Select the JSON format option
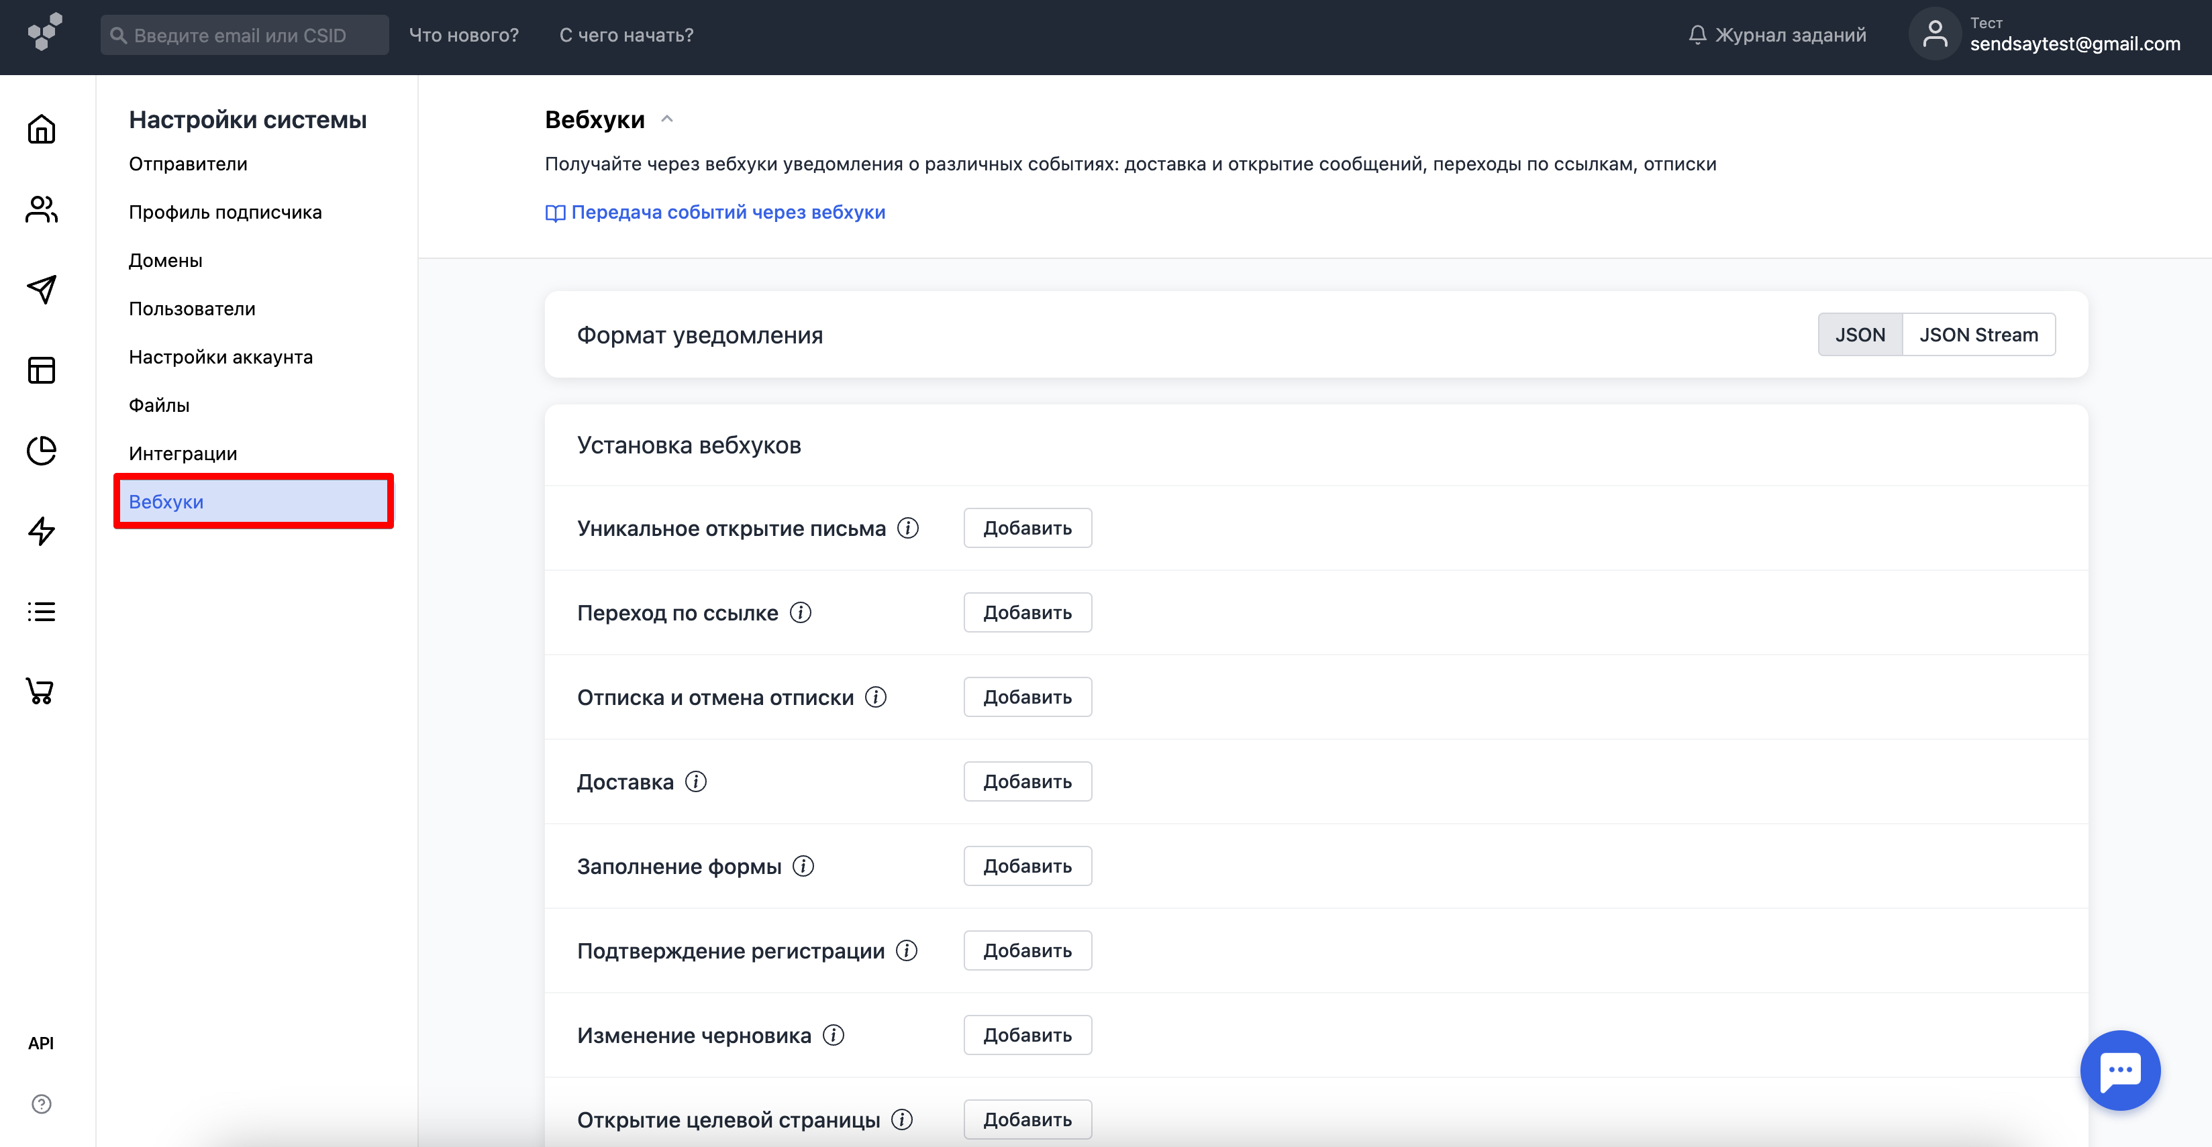Image resolution: width=2212 pixels, height=1147 pixels. click(x=1860, y=334)
